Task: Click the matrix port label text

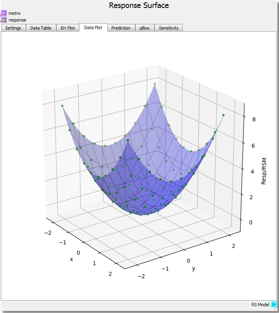Action: (14, 13)
